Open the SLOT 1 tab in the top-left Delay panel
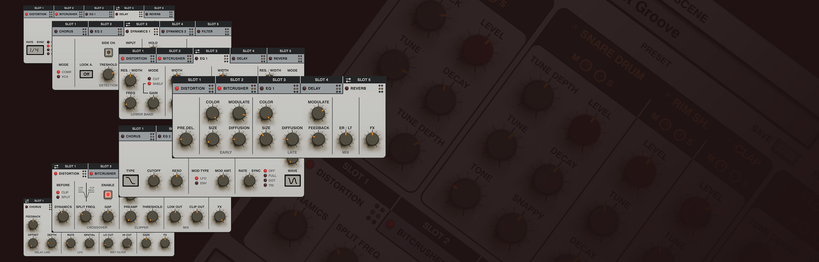Viewport: 819px width, 262px height. tap(39, 8)
